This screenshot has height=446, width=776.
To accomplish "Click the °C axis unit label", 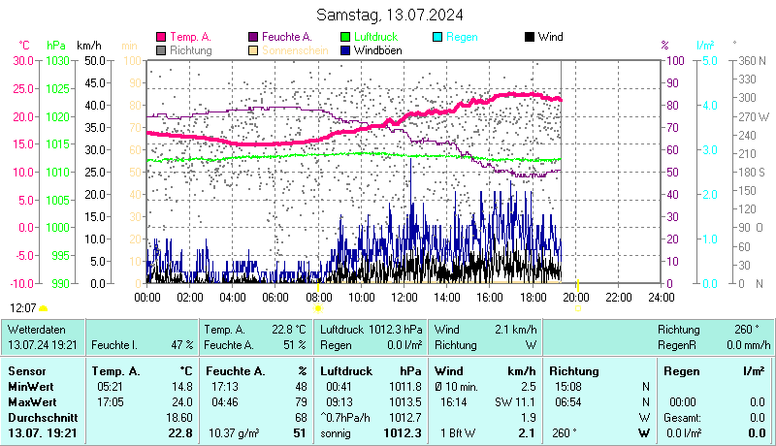I will (x=24, y=46).
